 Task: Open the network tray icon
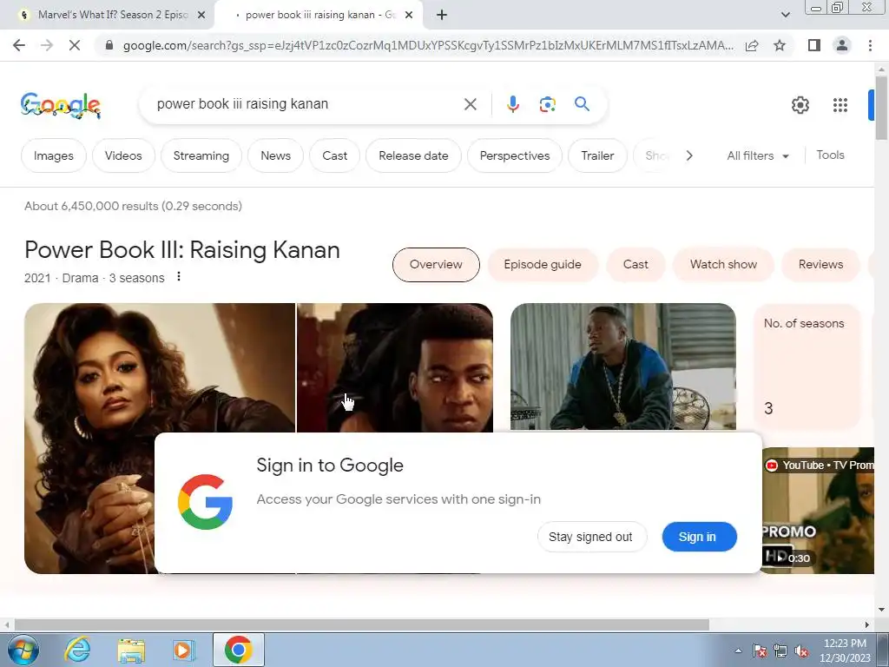click(780, 651)
